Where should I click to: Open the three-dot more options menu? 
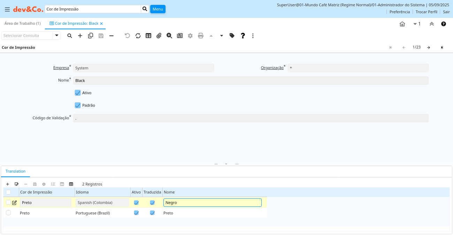[x=253, y=36]
